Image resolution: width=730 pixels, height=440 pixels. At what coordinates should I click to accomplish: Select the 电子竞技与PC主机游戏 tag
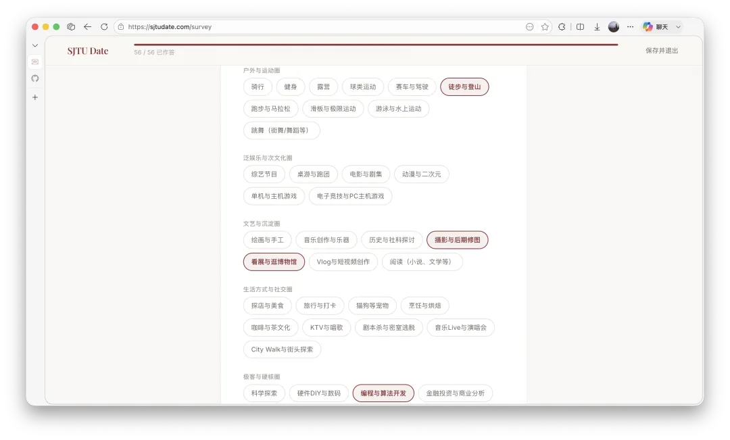tap(351, 197)
